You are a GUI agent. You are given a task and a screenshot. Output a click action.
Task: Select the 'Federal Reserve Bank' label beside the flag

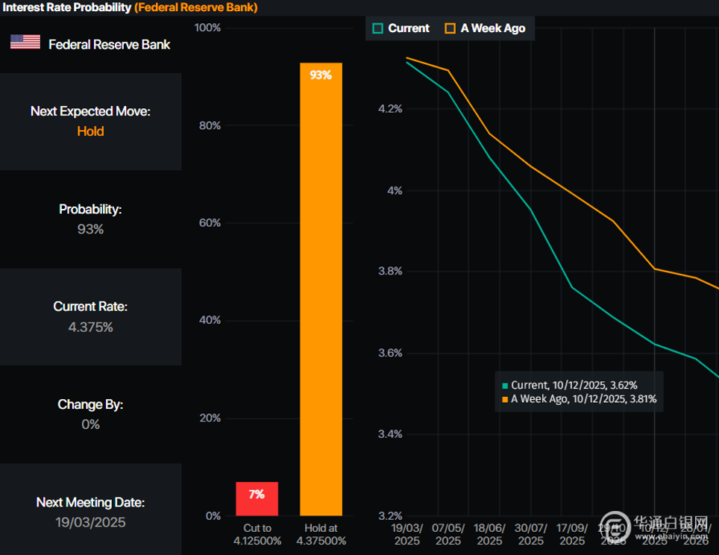(110, 45)
